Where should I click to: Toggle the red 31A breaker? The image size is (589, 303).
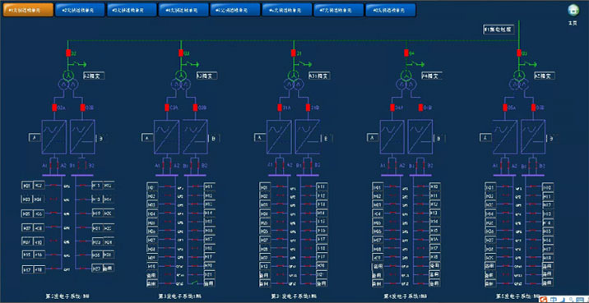click(x=280, y=108)
